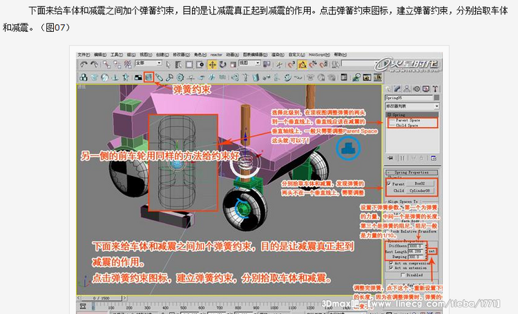This screenshot has width=518, height=314.
Task: Click the Cylinder08 child pick button
Action: click(x=420, y=190)
